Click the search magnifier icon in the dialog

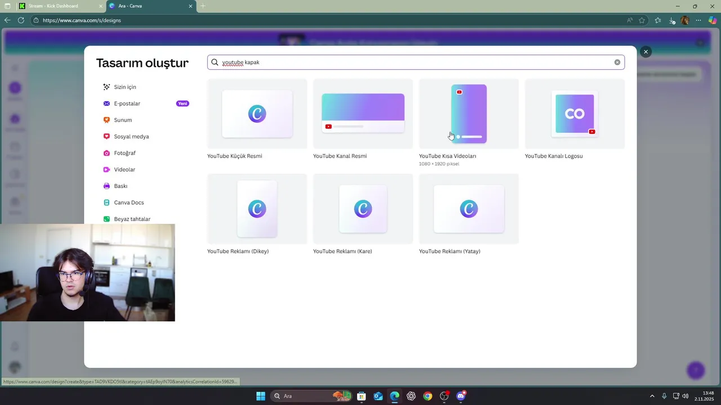click(215, 62)
